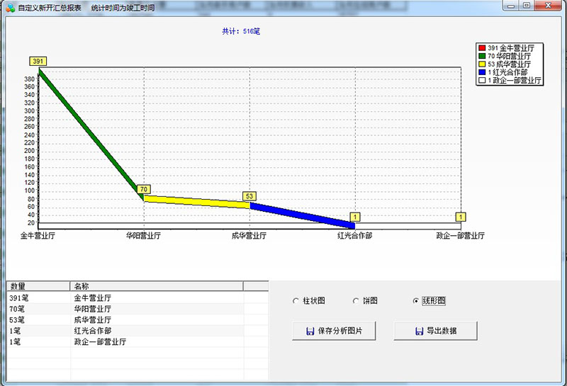The height and width of the screenshot is (386, 567).
Task: Click the app icon in title bar
Action: (10, 8)
